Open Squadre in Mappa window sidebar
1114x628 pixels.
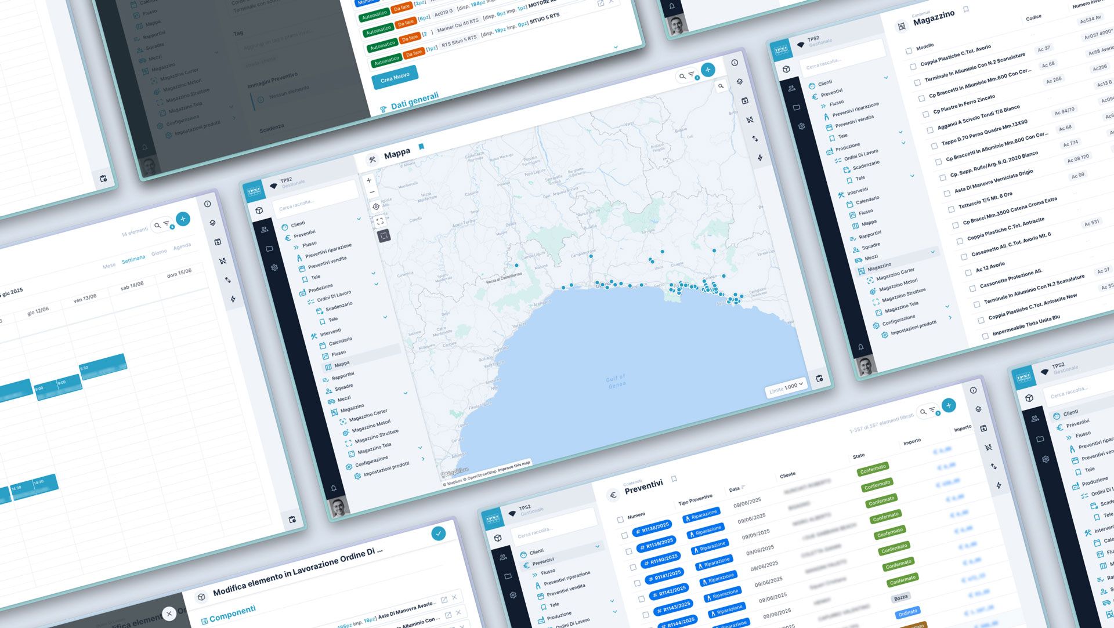coord(343,387)
